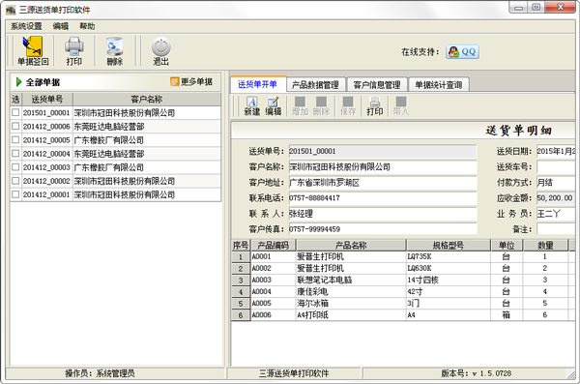Check the box for order 201412_00006

[x=15, y=127]
